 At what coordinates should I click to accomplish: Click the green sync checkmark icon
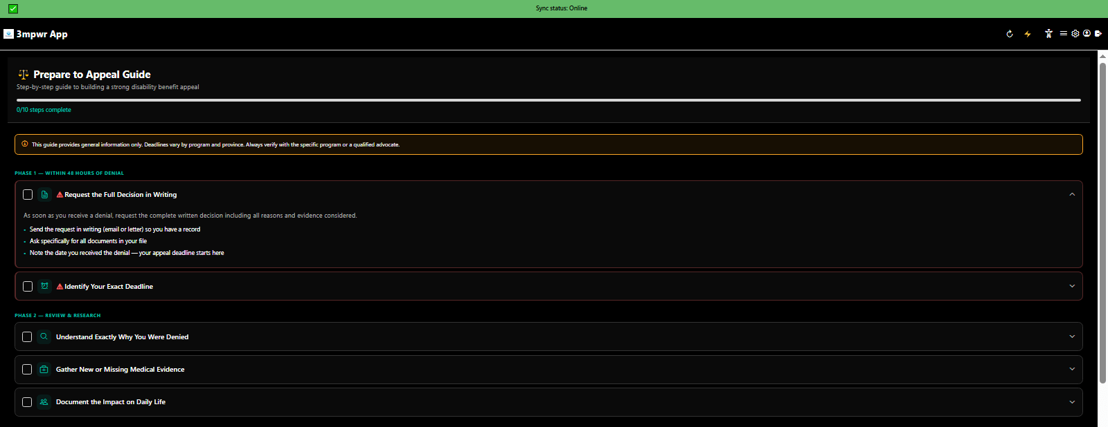(13, 8)
